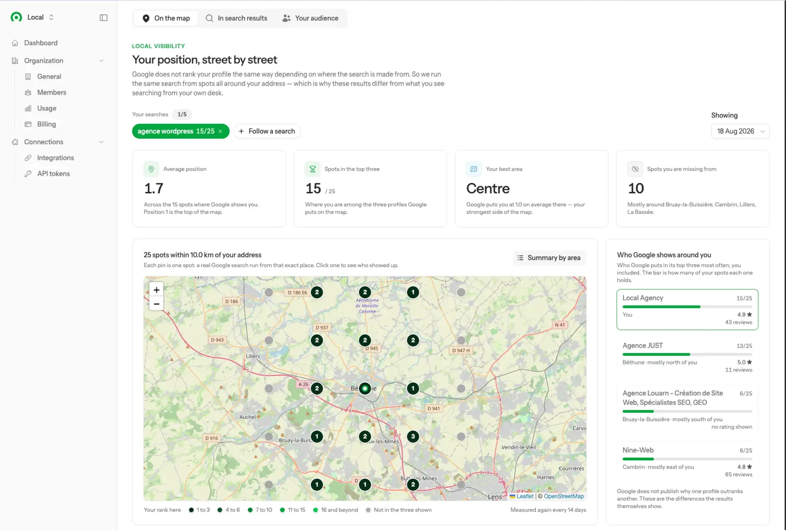Image resolution: width=786 pixels, height=530 pixels.
Task: Toggle the sidebar panel icon
Action: [104, 18]
